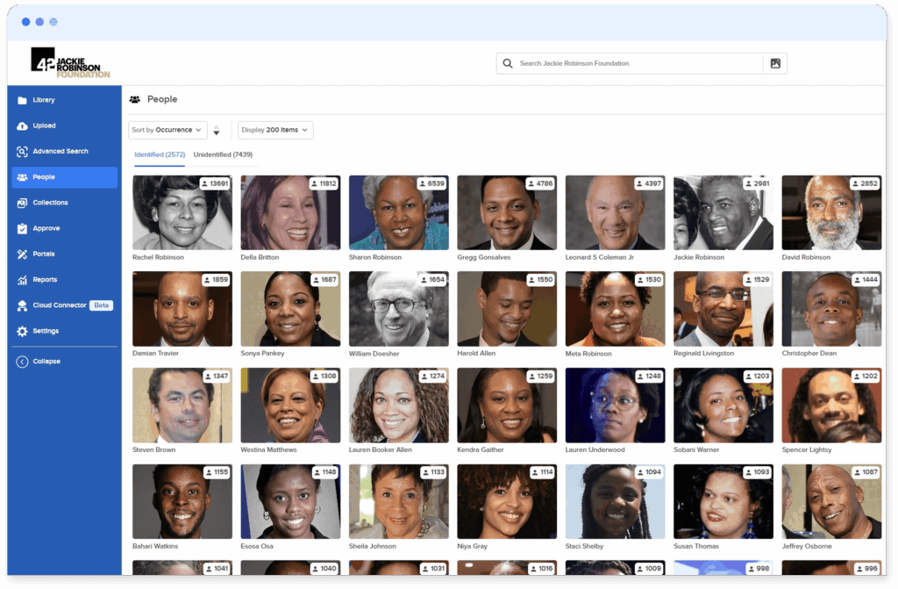
Task: Open the Sort by Occurrence dropdown
Action: 167,130
